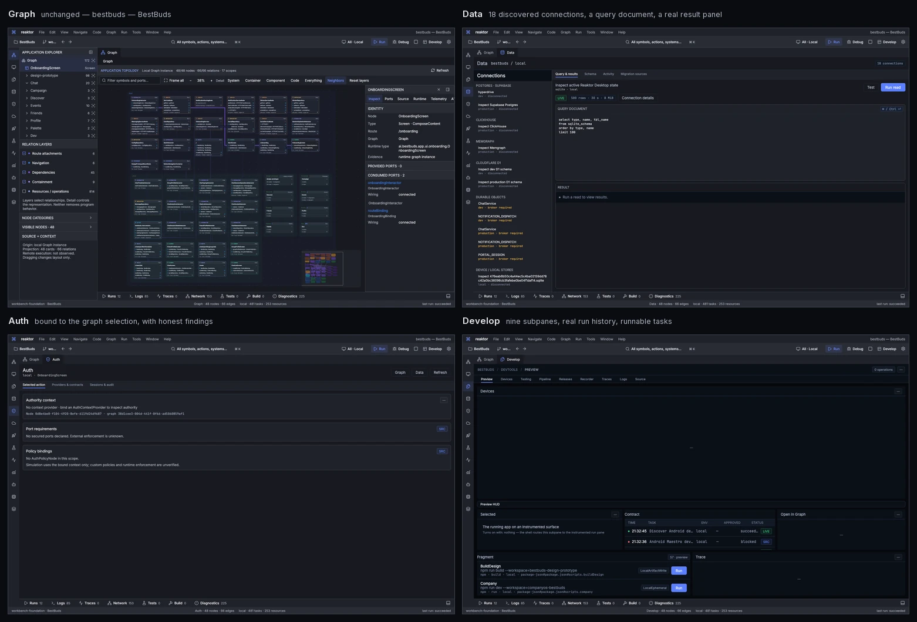
Task: Go forward with the arrow in the Auth panel toolbar
Action: [70, 349]
